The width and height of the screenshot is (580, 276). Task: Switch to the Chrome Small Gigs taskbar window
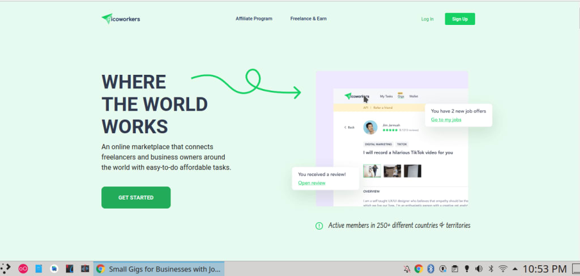[159, 269]
